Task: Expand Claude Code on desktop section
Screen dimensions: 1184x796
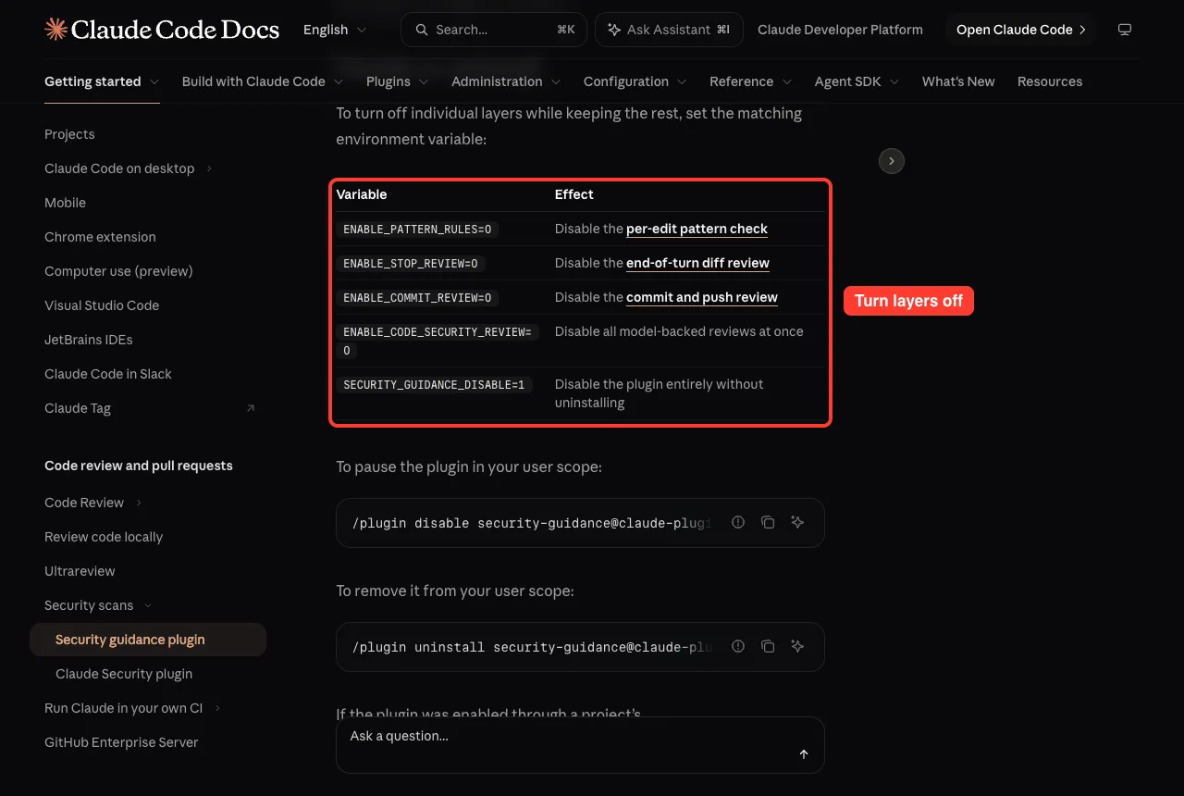Action: click(209, 168)
